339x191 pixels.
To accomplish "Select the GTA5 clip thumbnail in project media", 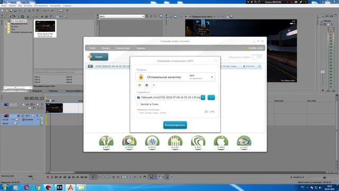I will 45,28.
